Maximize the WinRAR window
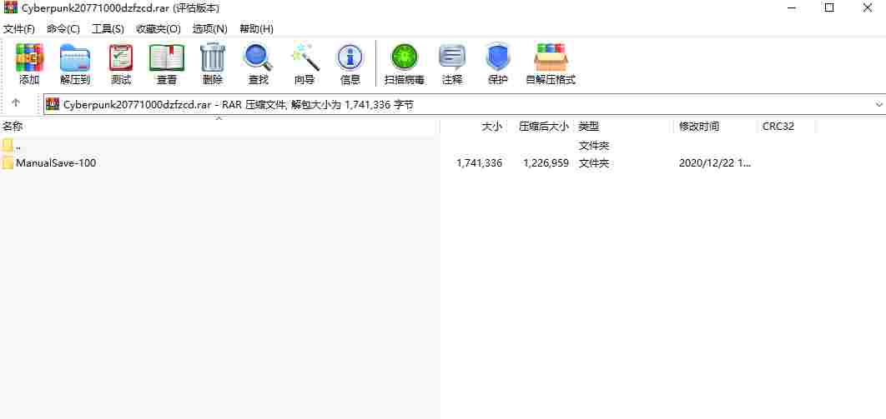The width and height of the screenshot is (886, 419). point(829,7)
